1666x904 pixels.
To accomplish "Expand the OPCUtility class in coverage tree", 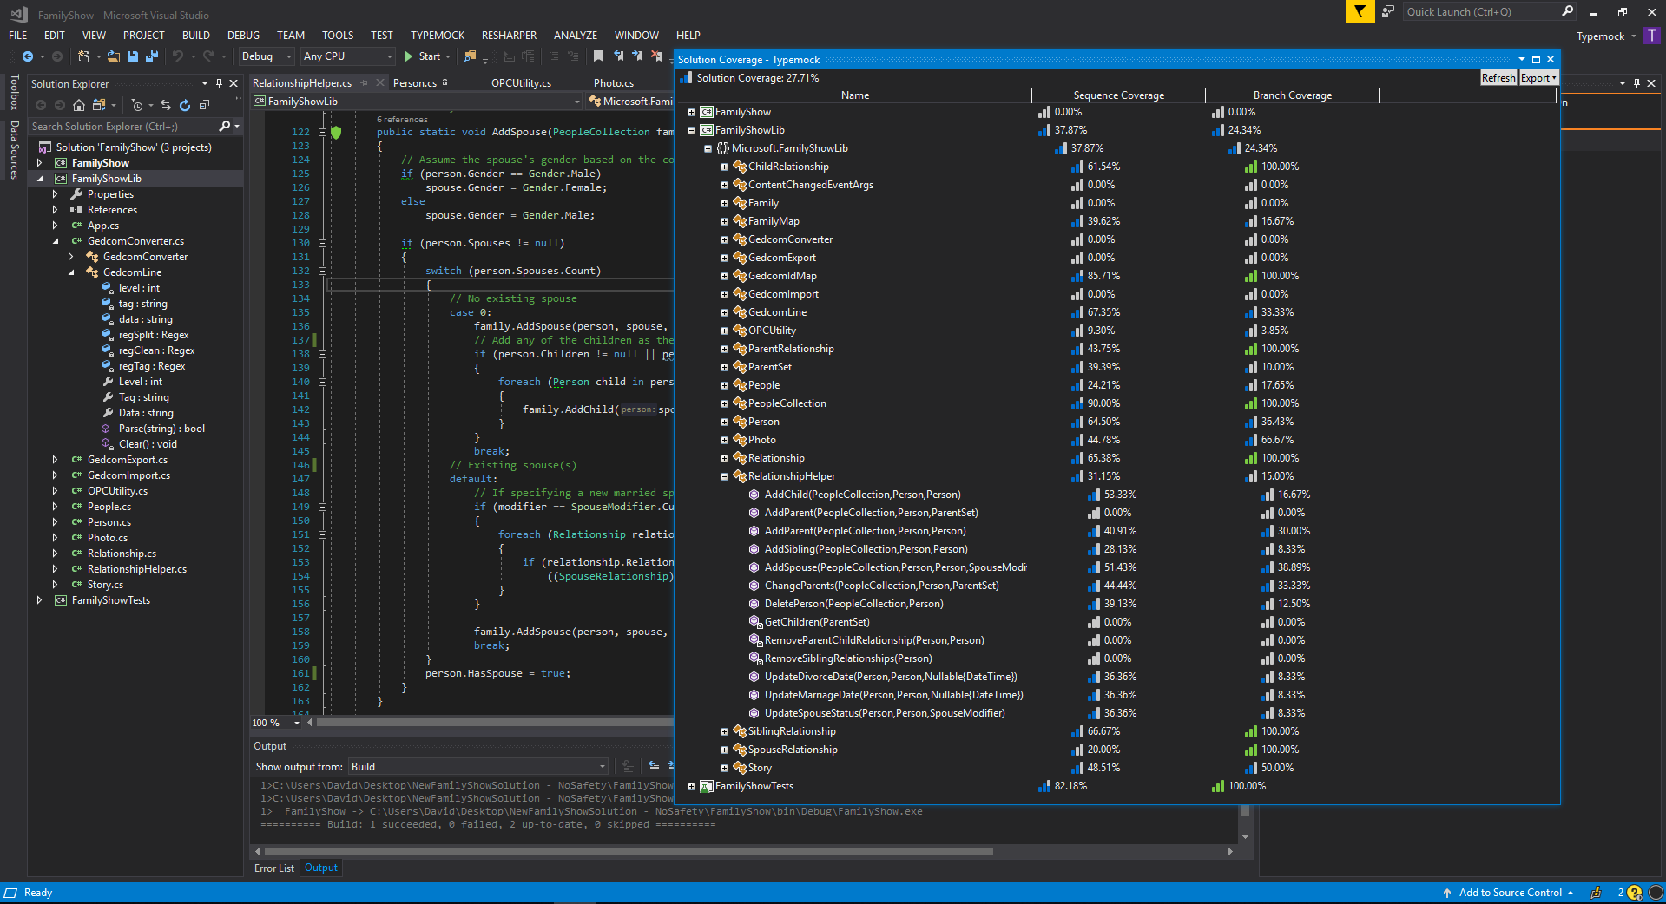I will [724, 331].
